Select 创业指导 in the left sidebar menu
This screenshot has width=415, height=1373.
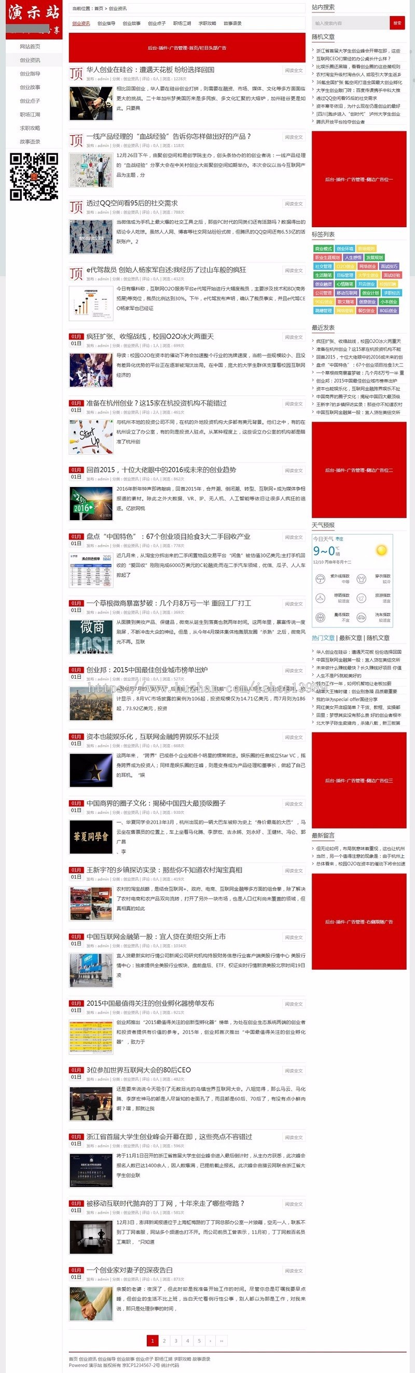tap(30, 74)
